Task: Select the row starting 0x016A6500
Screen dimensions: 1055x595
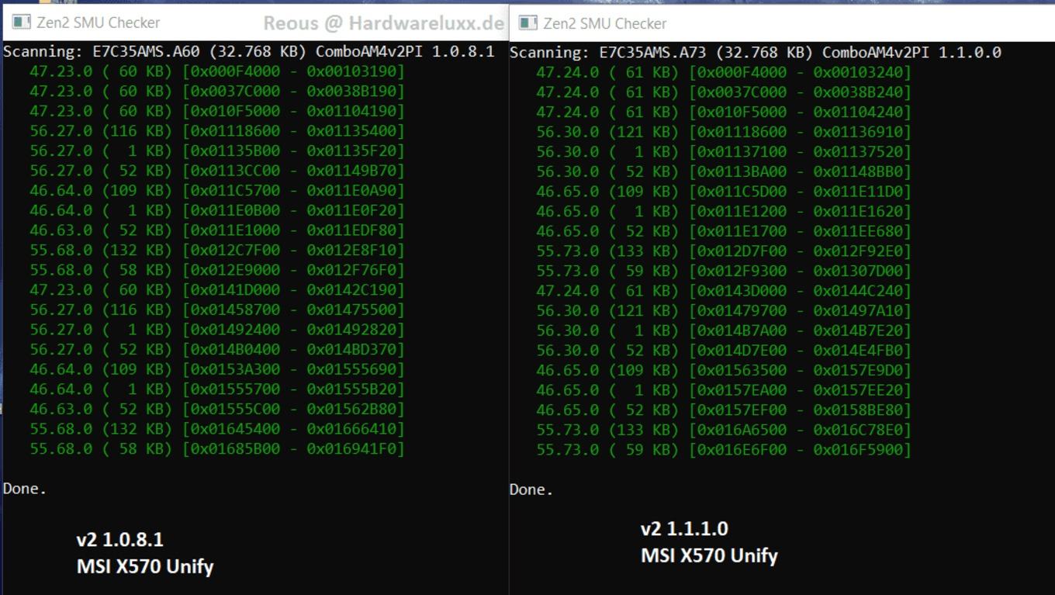Action: pos(724,430)
